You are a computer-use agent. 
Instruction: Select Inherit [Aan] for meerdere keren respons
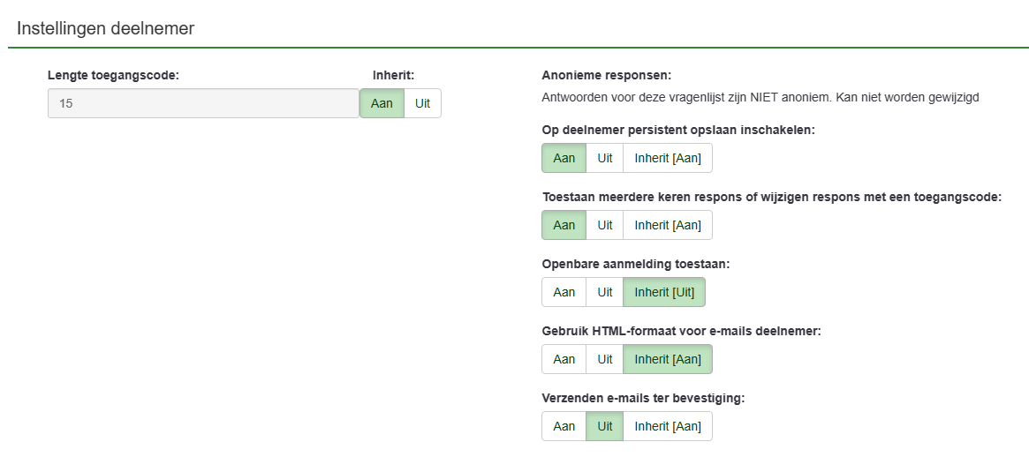tap(667, 225)
